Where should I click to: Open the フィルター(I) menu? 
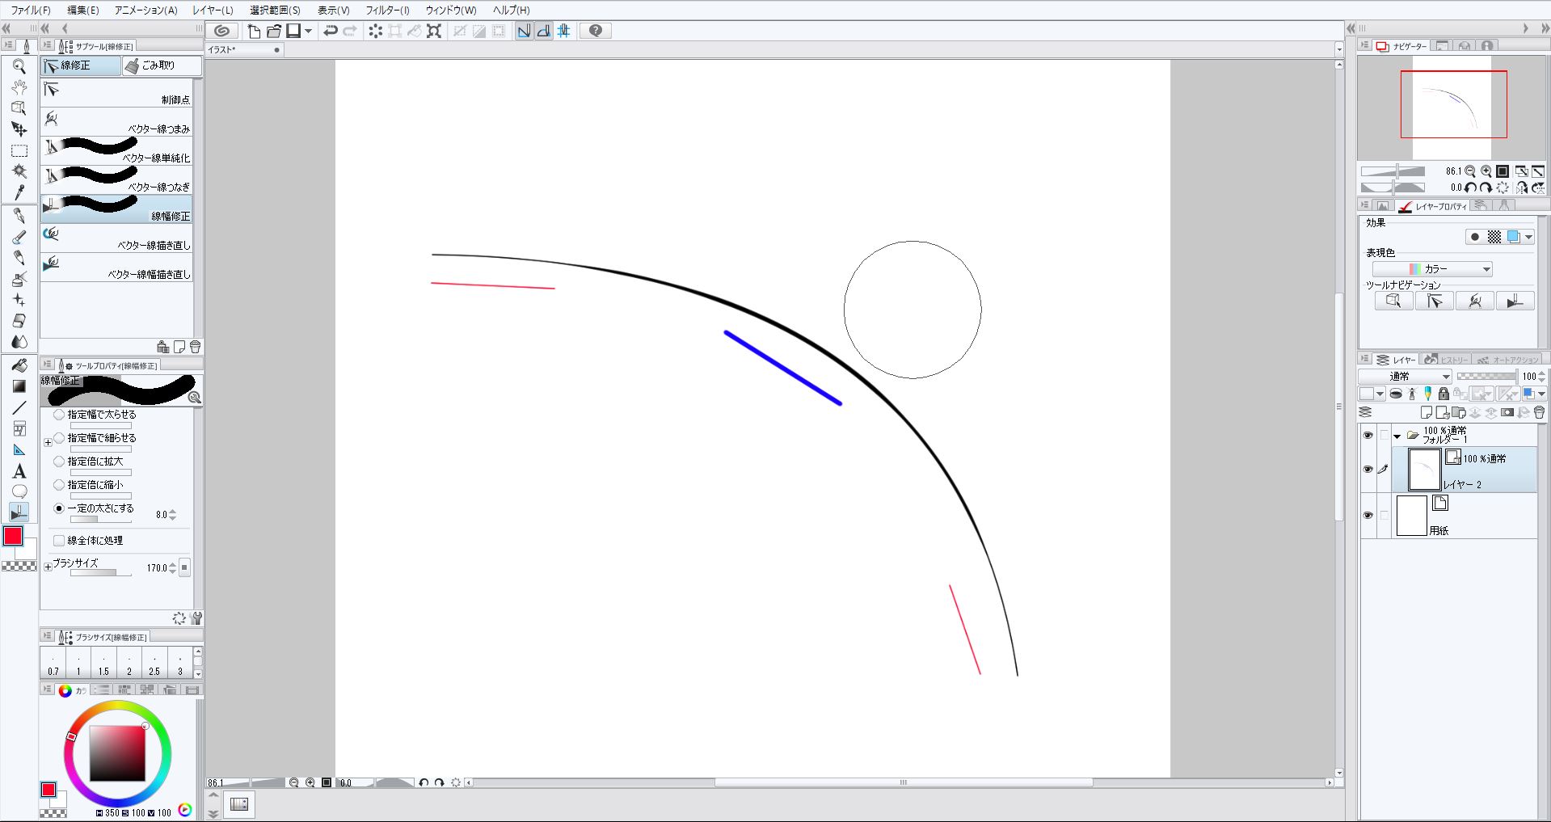click(387, 11)
